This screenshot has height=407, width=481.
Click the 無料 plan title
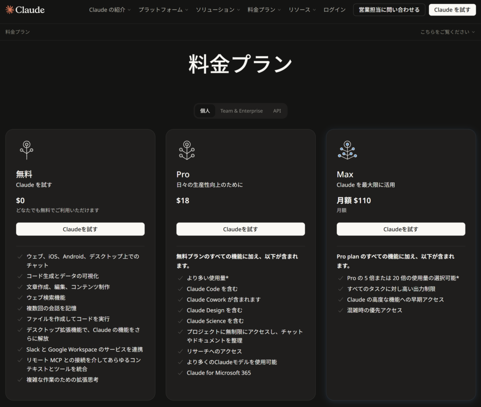(x=24, y=174)
